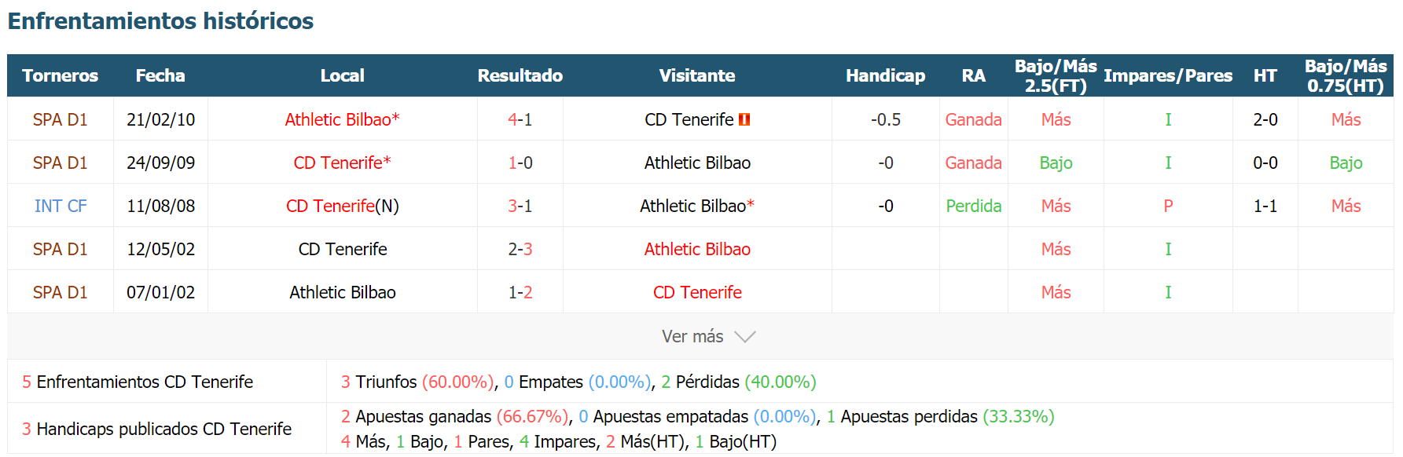
Task: Click CD Tenerife(N) team in the 2008 match
Action: coord(343,206)
